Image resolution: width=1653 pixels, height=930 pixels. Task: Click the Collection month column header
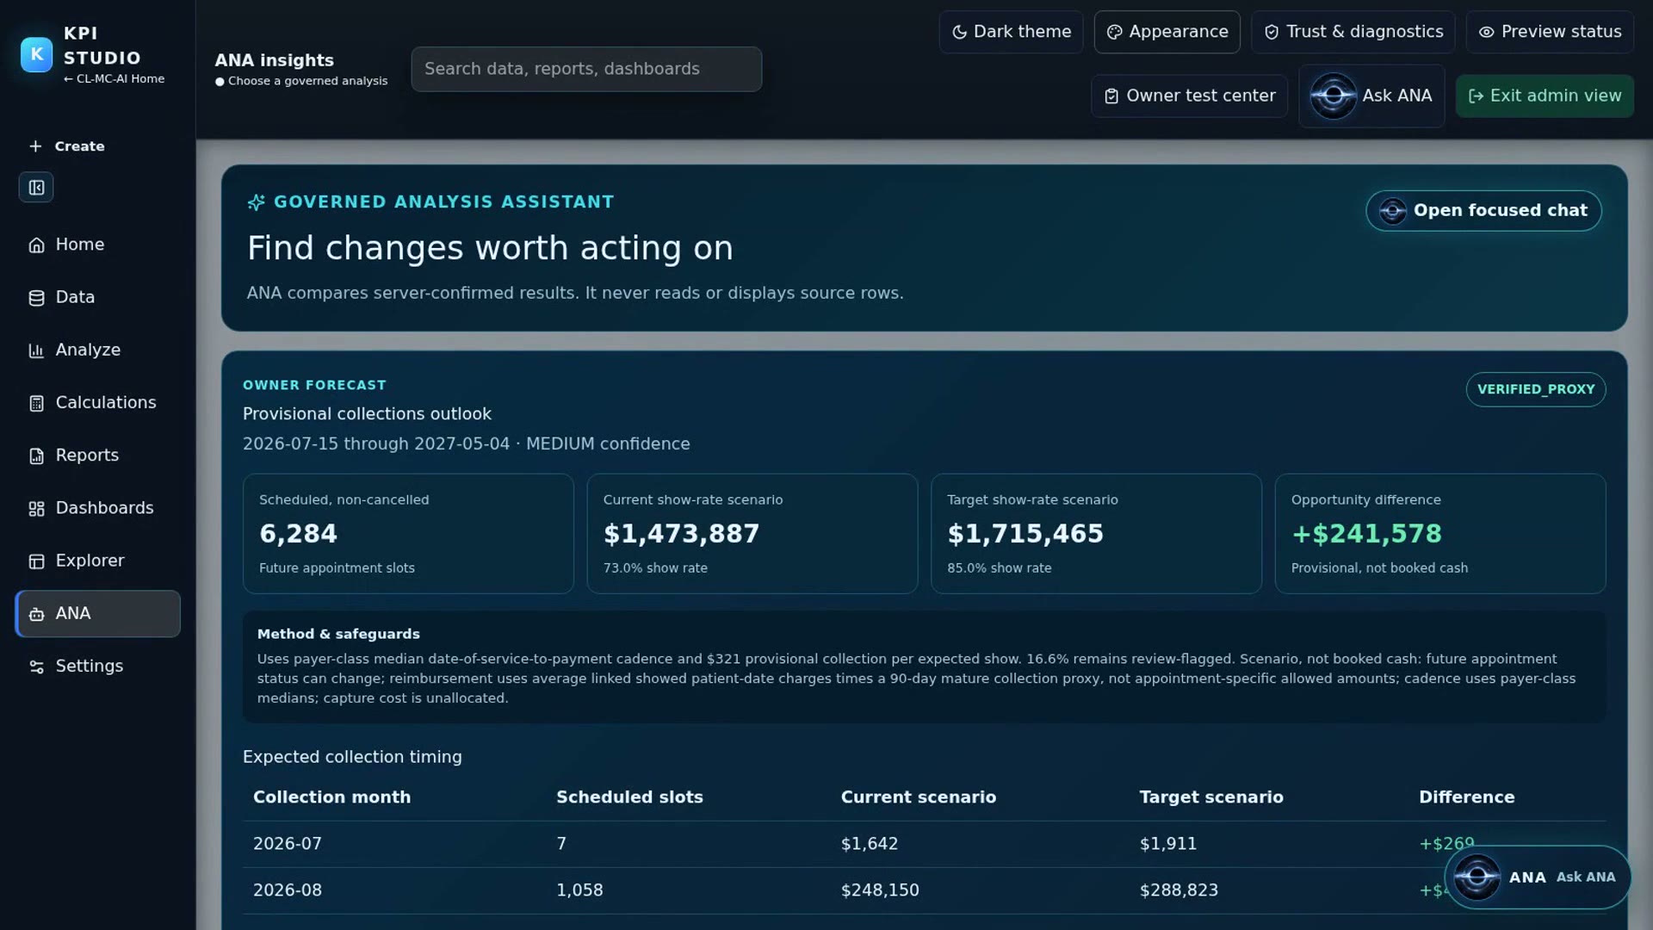331,797
